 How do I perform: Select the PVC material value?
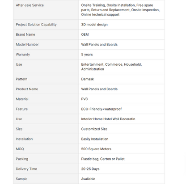click(x=85, y=99)
